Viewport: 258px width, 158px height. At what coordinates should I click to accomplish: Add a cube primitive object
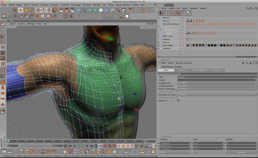pos(79,10)
